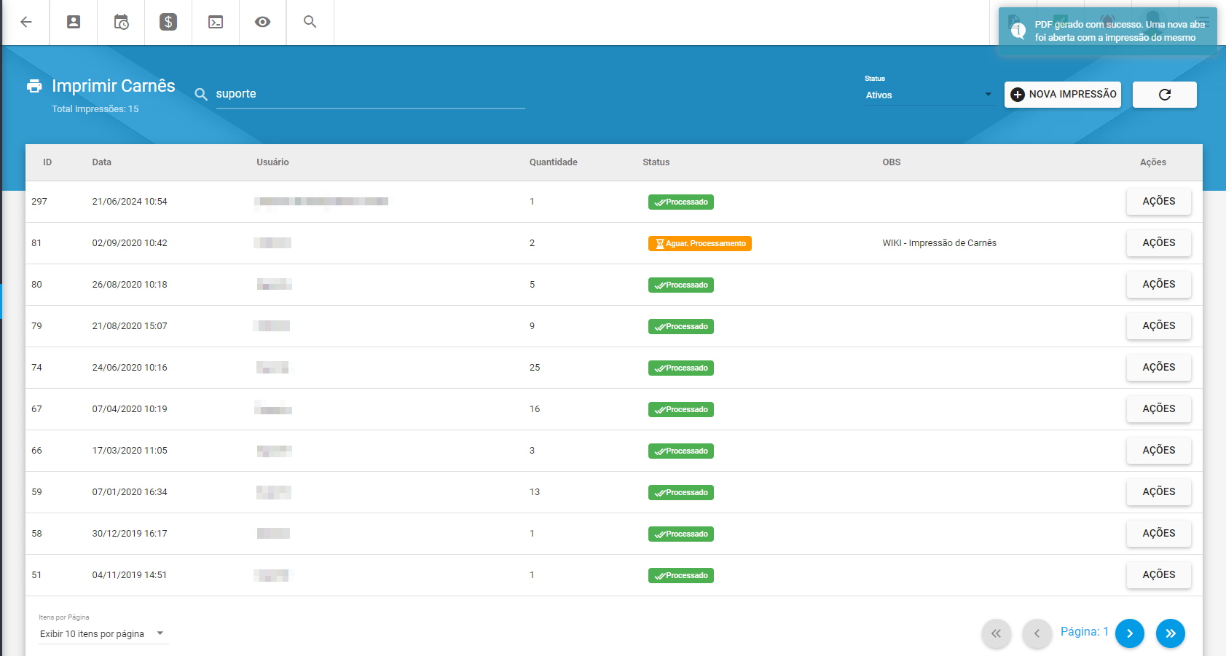1226x656 pixels.
Task: Click the ID column header
Action: coord(47,162)
